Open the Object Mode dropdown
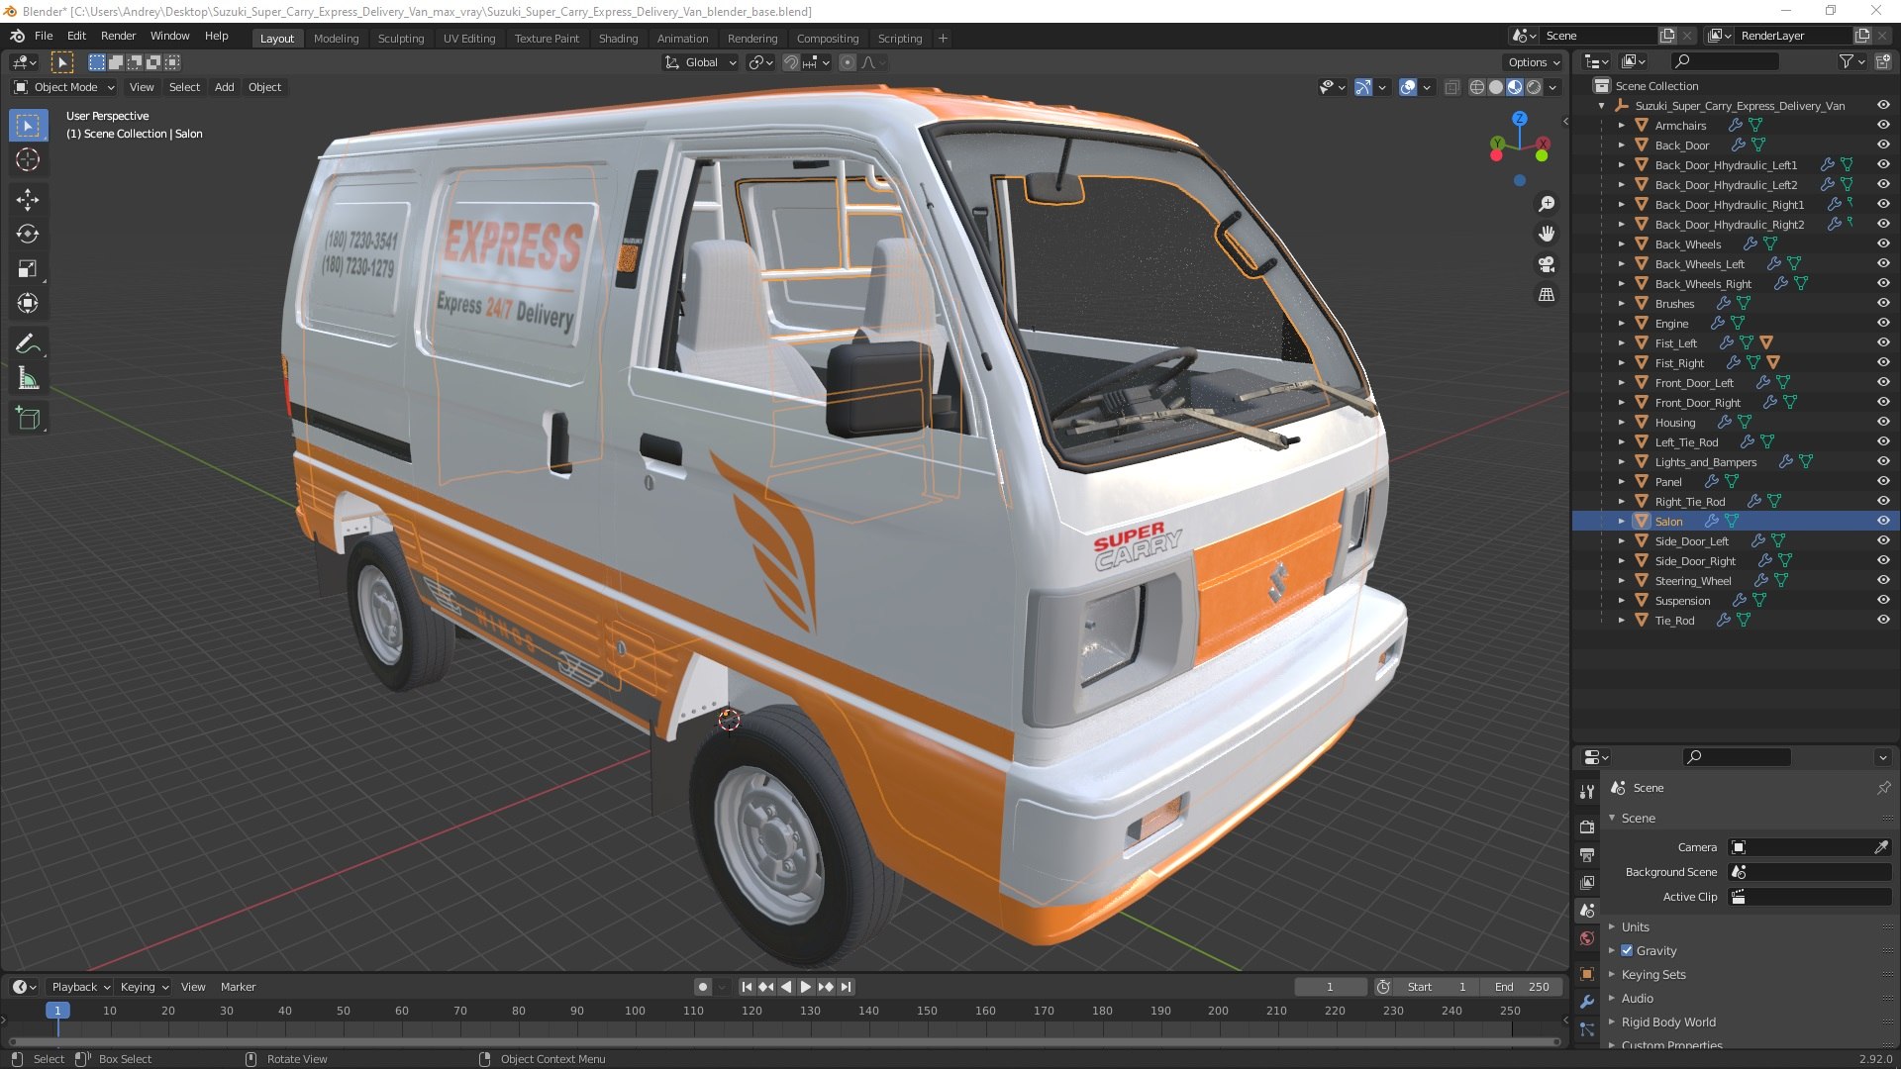The image size is (1901, 1069). tap(64, 87)
